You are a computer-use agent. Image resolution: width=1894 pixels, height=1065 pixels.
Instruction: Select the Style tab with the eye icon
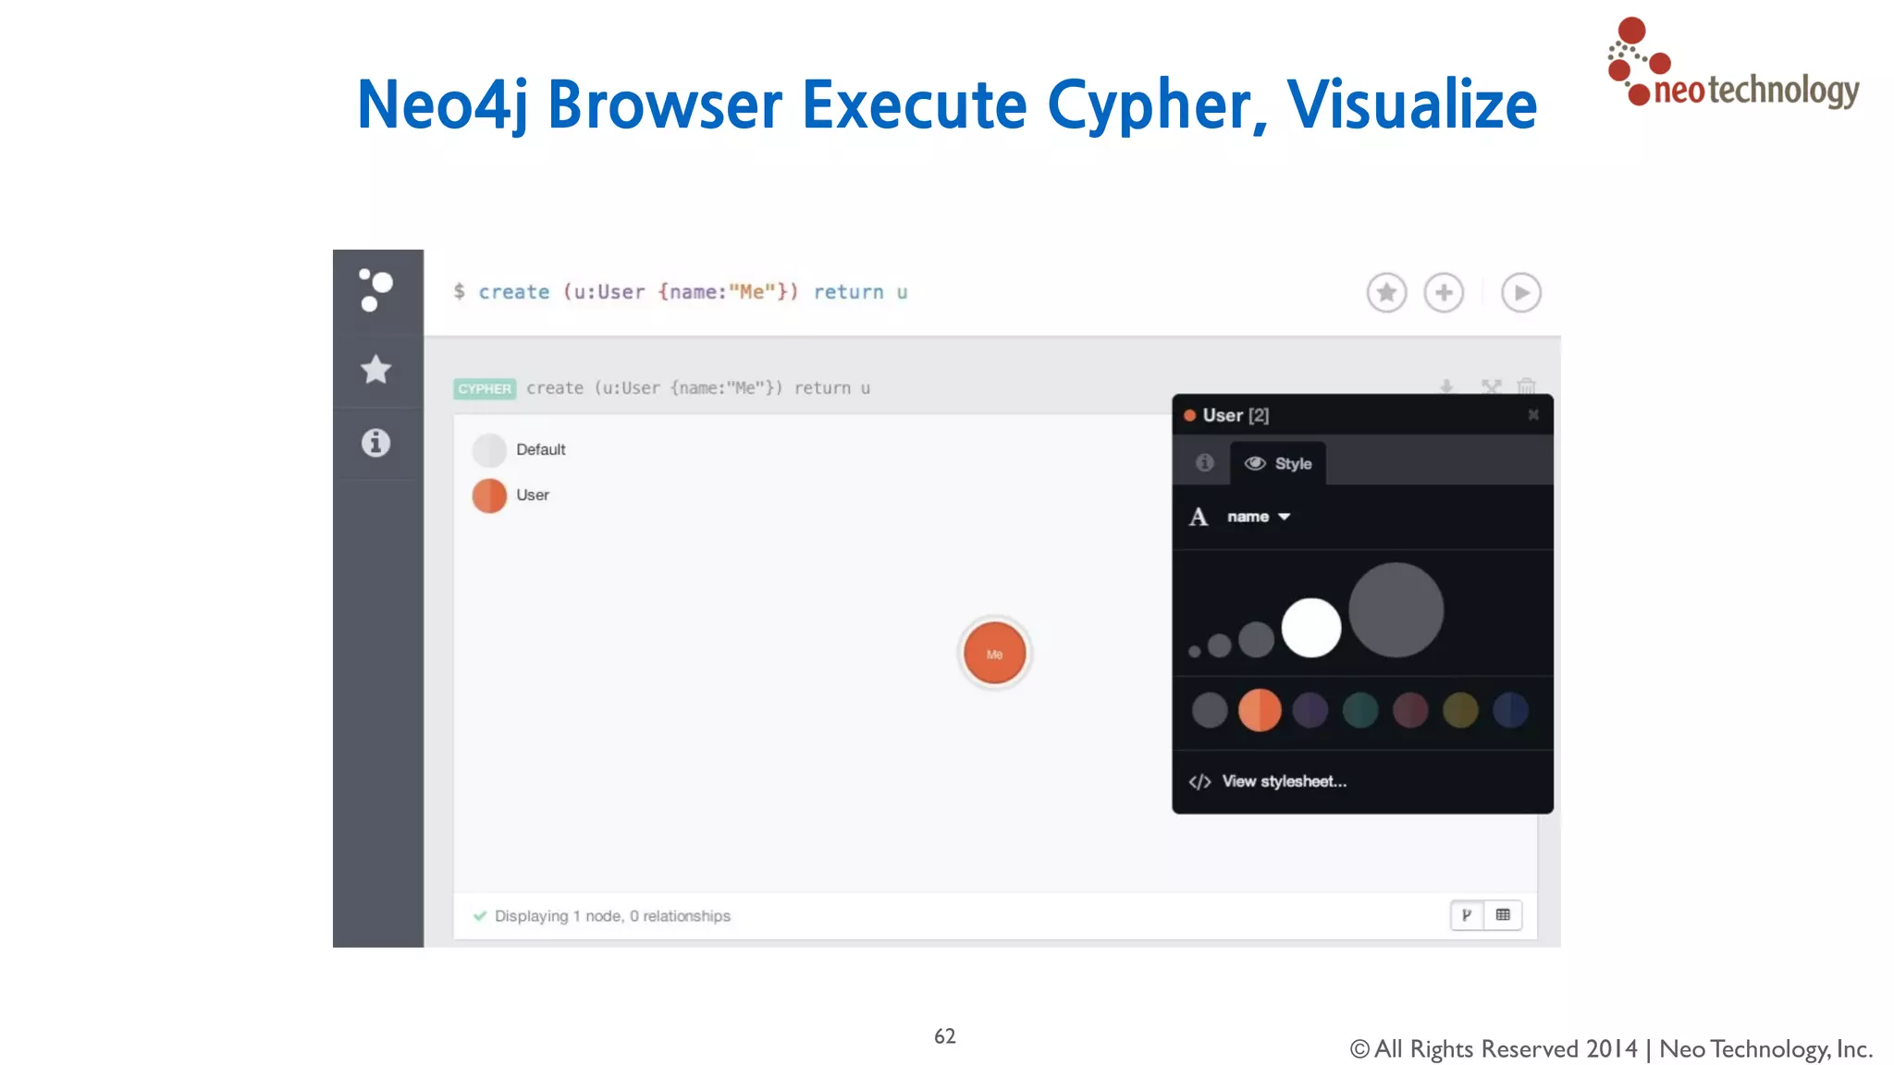tap(1278, 463)
